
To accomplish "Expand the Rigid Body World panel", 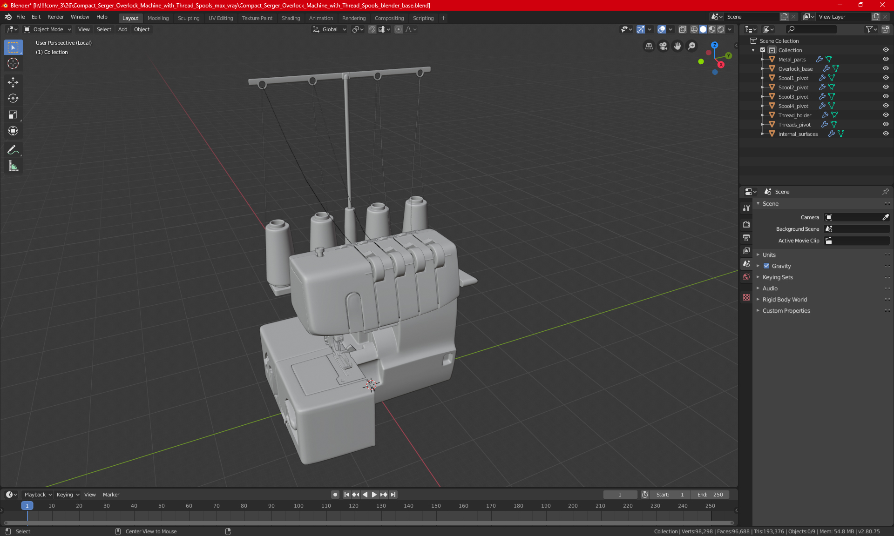I will (785, 300).
